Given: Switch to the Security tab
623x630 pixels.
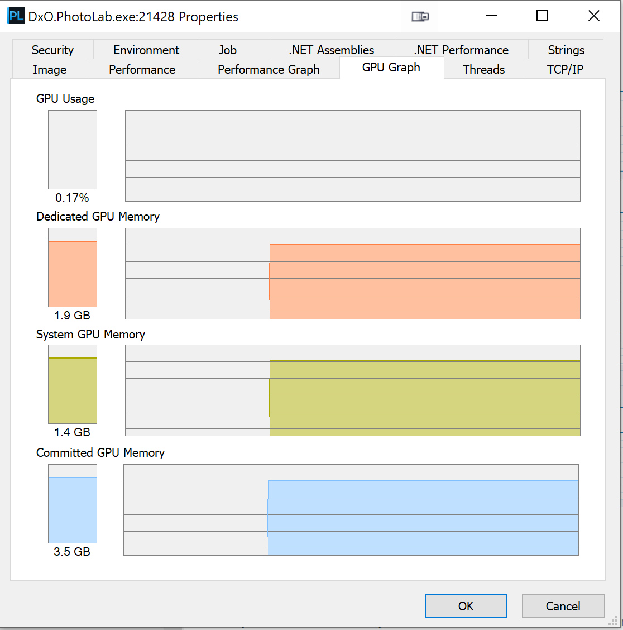Looking at the screenshot, I should (x=52, y=50).
